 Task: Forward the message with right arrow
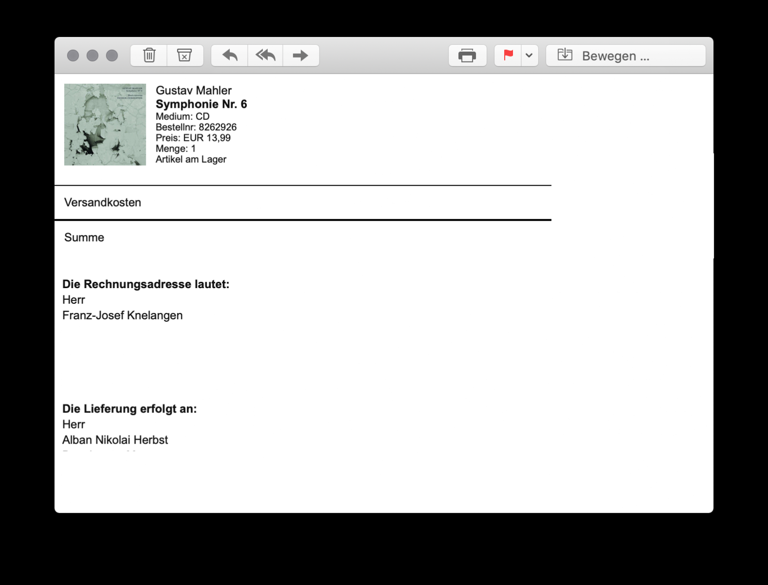301,56
